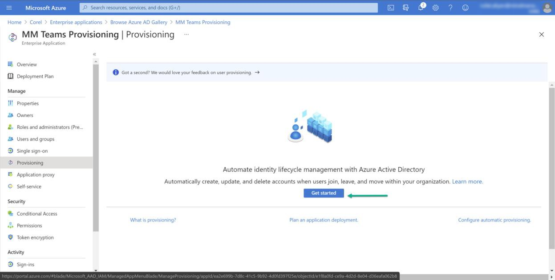Click Microsoft Azure brand title
Image resolution: width=555 pixels, height=280 pixels.
point(46,8)
